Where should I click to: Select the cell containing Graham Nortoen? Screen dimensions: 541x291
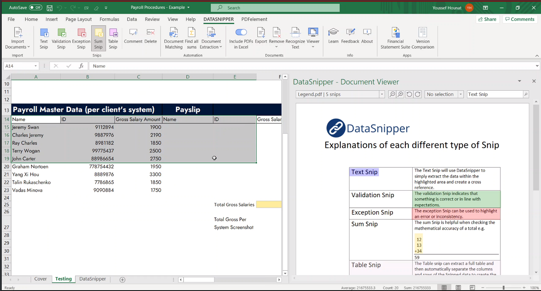click(36, 167)
